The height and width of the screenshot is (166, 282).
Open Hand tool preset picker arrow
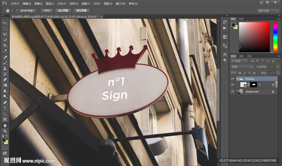[12, 11]
